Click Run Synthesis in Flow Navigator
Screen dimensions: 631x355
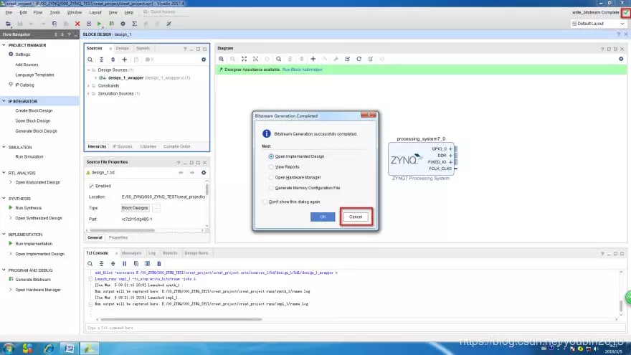pos(28,208)
